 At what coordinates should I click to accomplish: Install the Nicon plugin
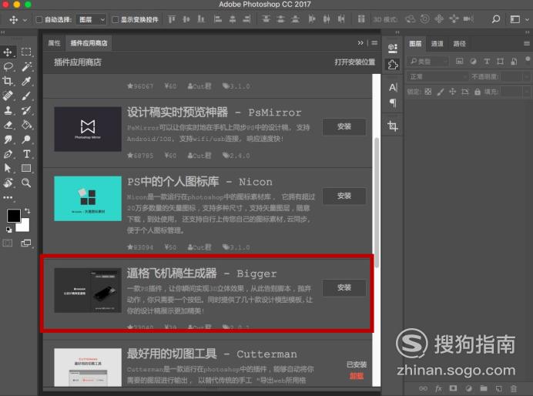tap(344, 196)
